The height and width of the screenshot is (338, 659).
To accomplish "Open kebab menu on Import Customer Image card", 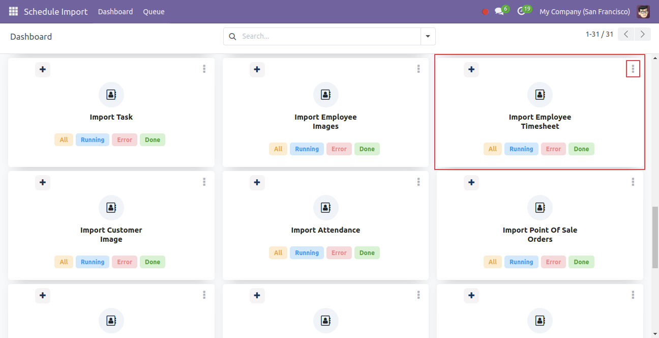I will 204,182.
